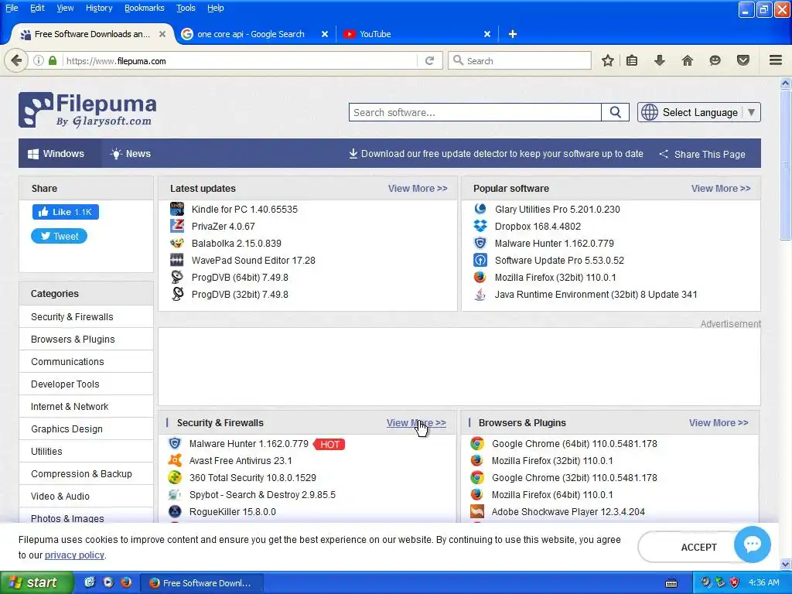Click the chat smiley toolbar icon
Image resolution: width=792 pixels, height=594 pixels.
coord(715,60)
